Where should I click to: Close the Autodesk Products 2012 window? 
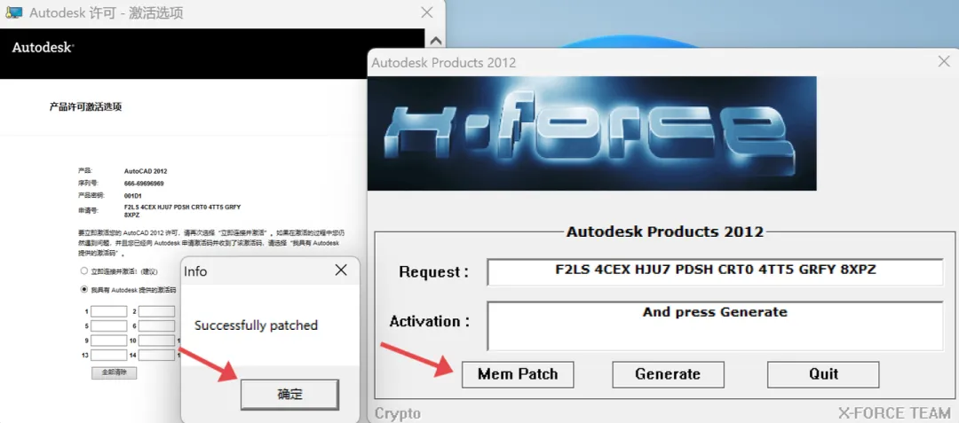pos(944,61)
